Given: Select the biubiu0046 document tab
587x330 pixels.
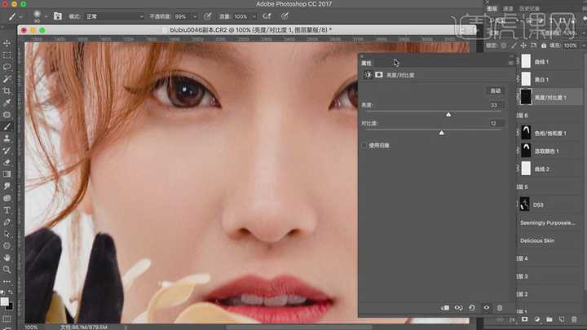Looking at the screenshot, I should coord(250,29).
